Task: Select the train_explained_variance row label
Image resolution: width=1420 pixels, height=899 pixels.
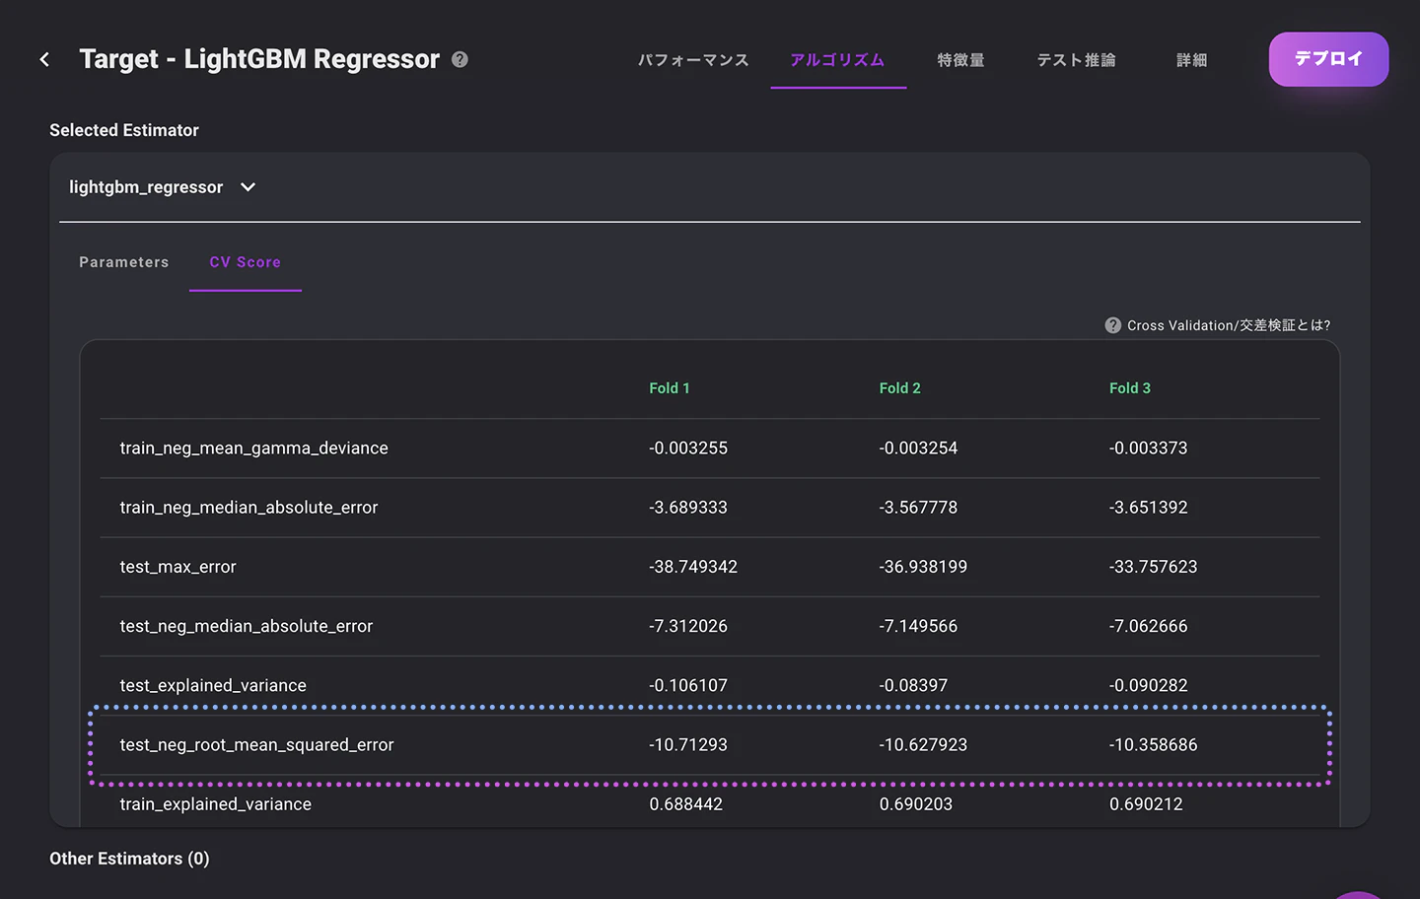Action: tap(216, 804)
